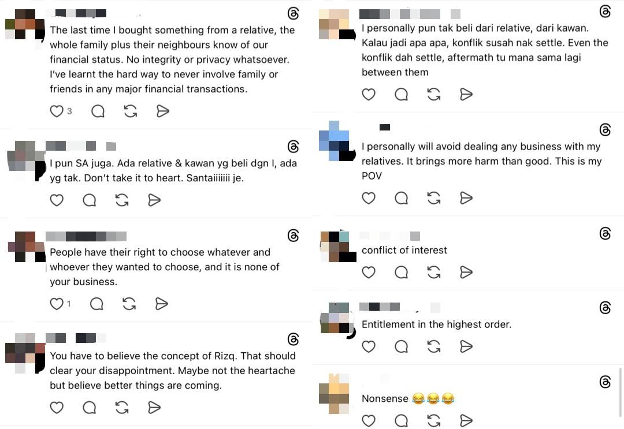Repost the 'none of your business' comment
The width and height of the screenshot is (624, 429).
point(129,304)
